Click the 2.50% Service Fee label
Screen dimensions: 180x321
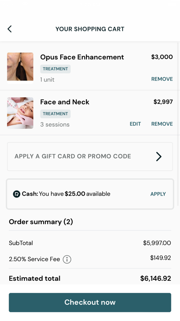tap(34, 259)
